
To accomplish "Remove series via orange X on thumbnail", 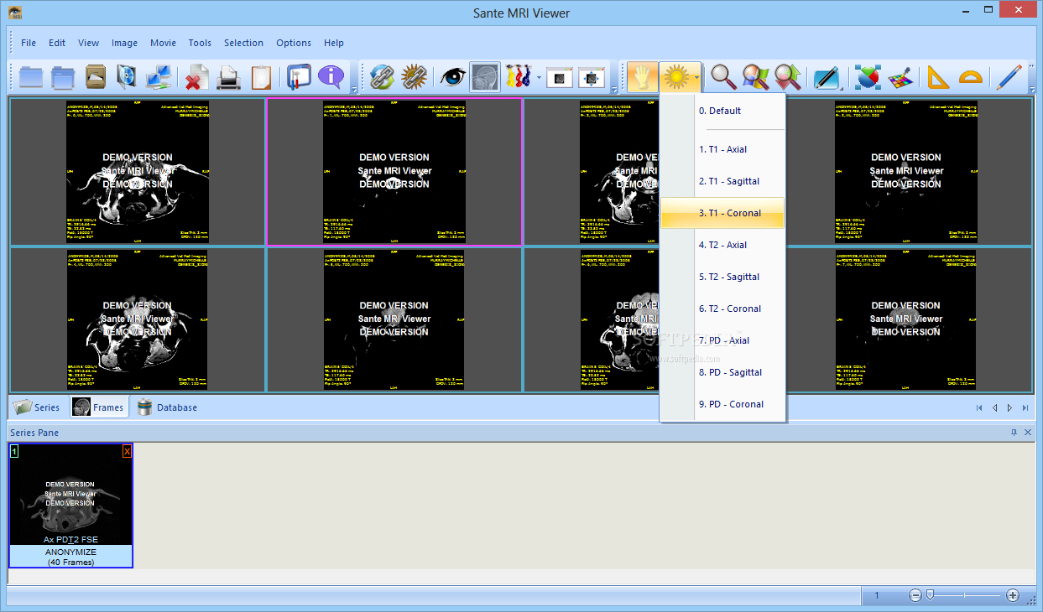I will (x=128, y=451).
